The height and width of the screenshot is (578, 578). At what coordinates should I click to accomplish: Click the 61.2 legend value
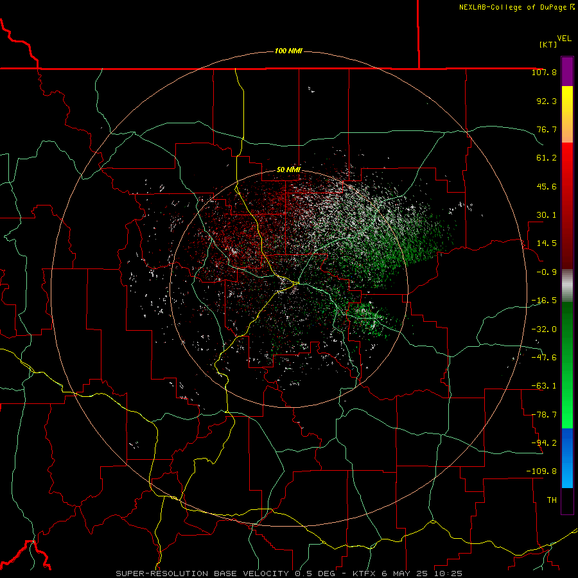547,158
